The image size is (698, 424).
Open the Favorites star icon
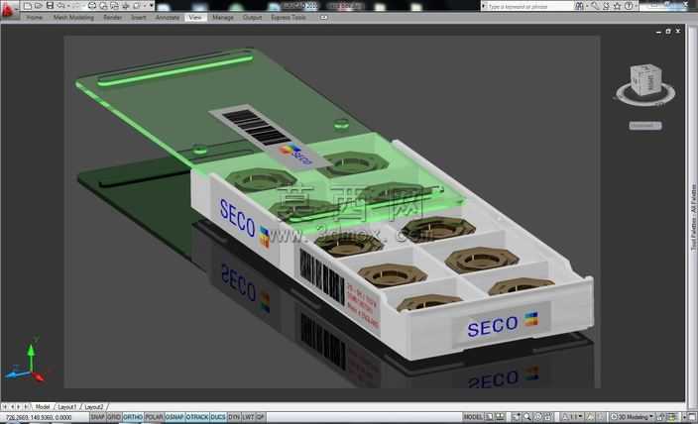click(x=617, y=6)
